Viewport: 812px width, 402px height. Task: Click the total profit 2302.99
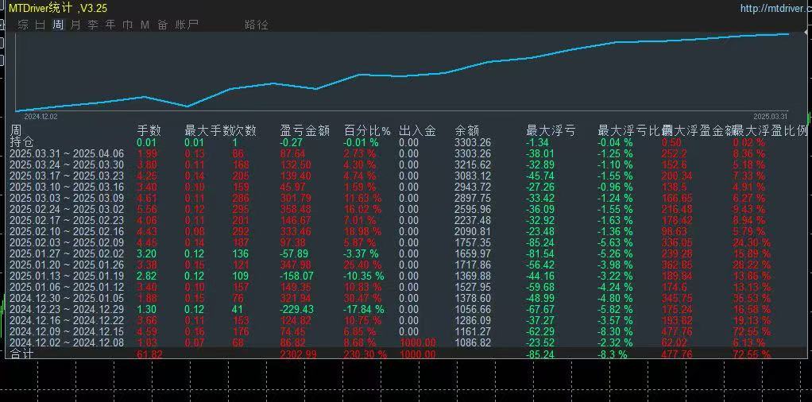coord(297,354)
